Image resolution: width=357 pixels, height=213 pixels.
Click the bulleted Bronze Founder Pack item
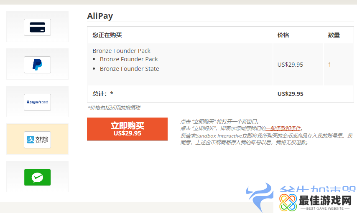pos(129,59)
